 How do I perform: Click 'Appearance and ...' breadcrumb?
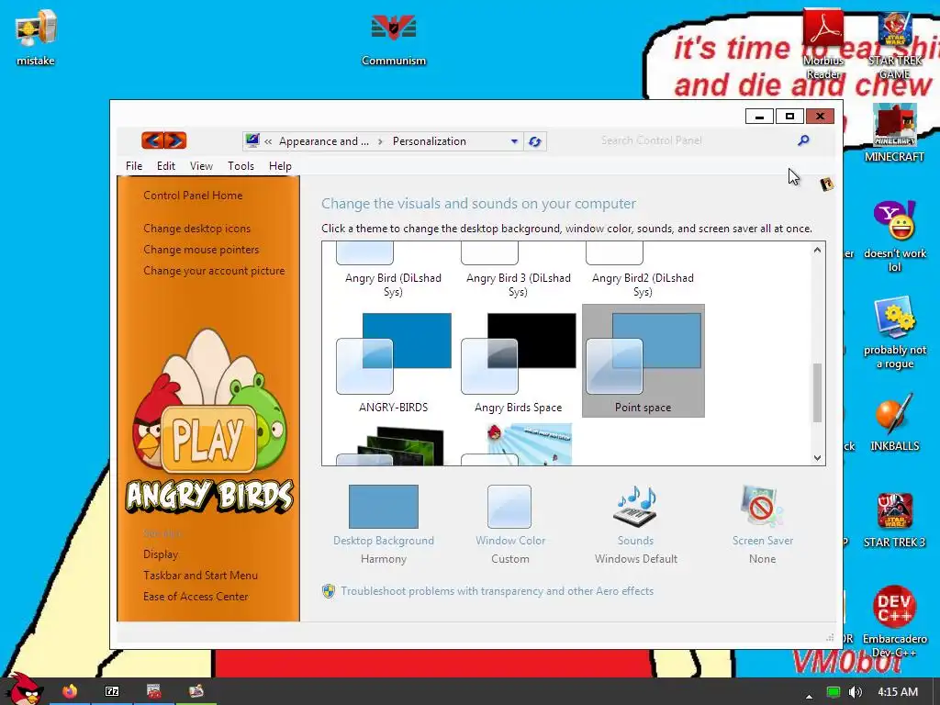tap(324, 141)
